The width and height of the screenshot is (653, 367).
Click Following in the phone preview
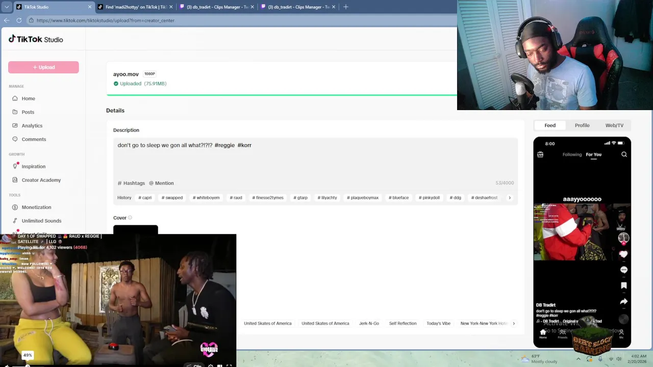[x=572, y=154]
